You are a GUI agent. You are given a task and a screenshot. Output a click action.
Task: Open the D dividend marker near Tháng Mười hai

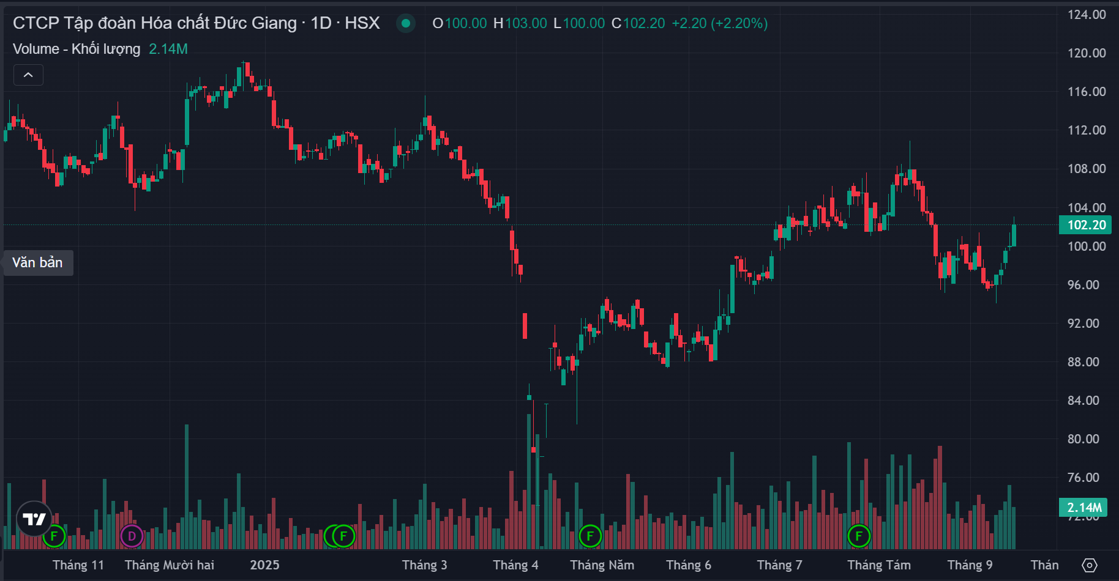coord(132,536)
